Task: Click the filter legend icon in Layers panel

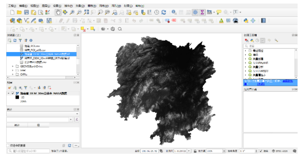Action: coord(26,88)
